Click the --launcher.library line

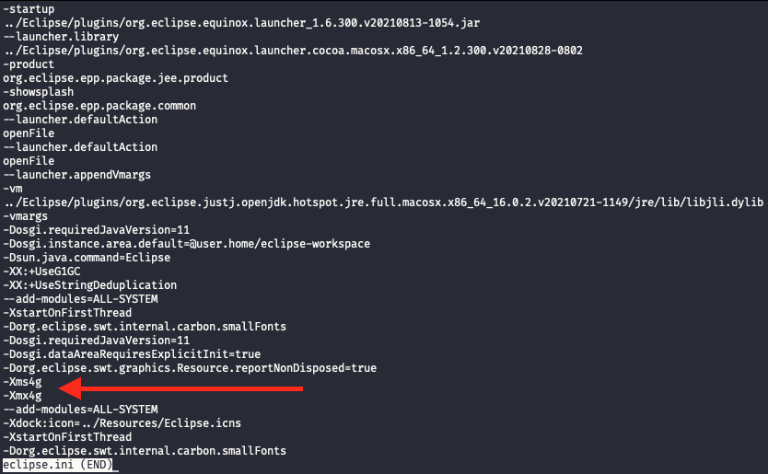(x=61, y=37)
